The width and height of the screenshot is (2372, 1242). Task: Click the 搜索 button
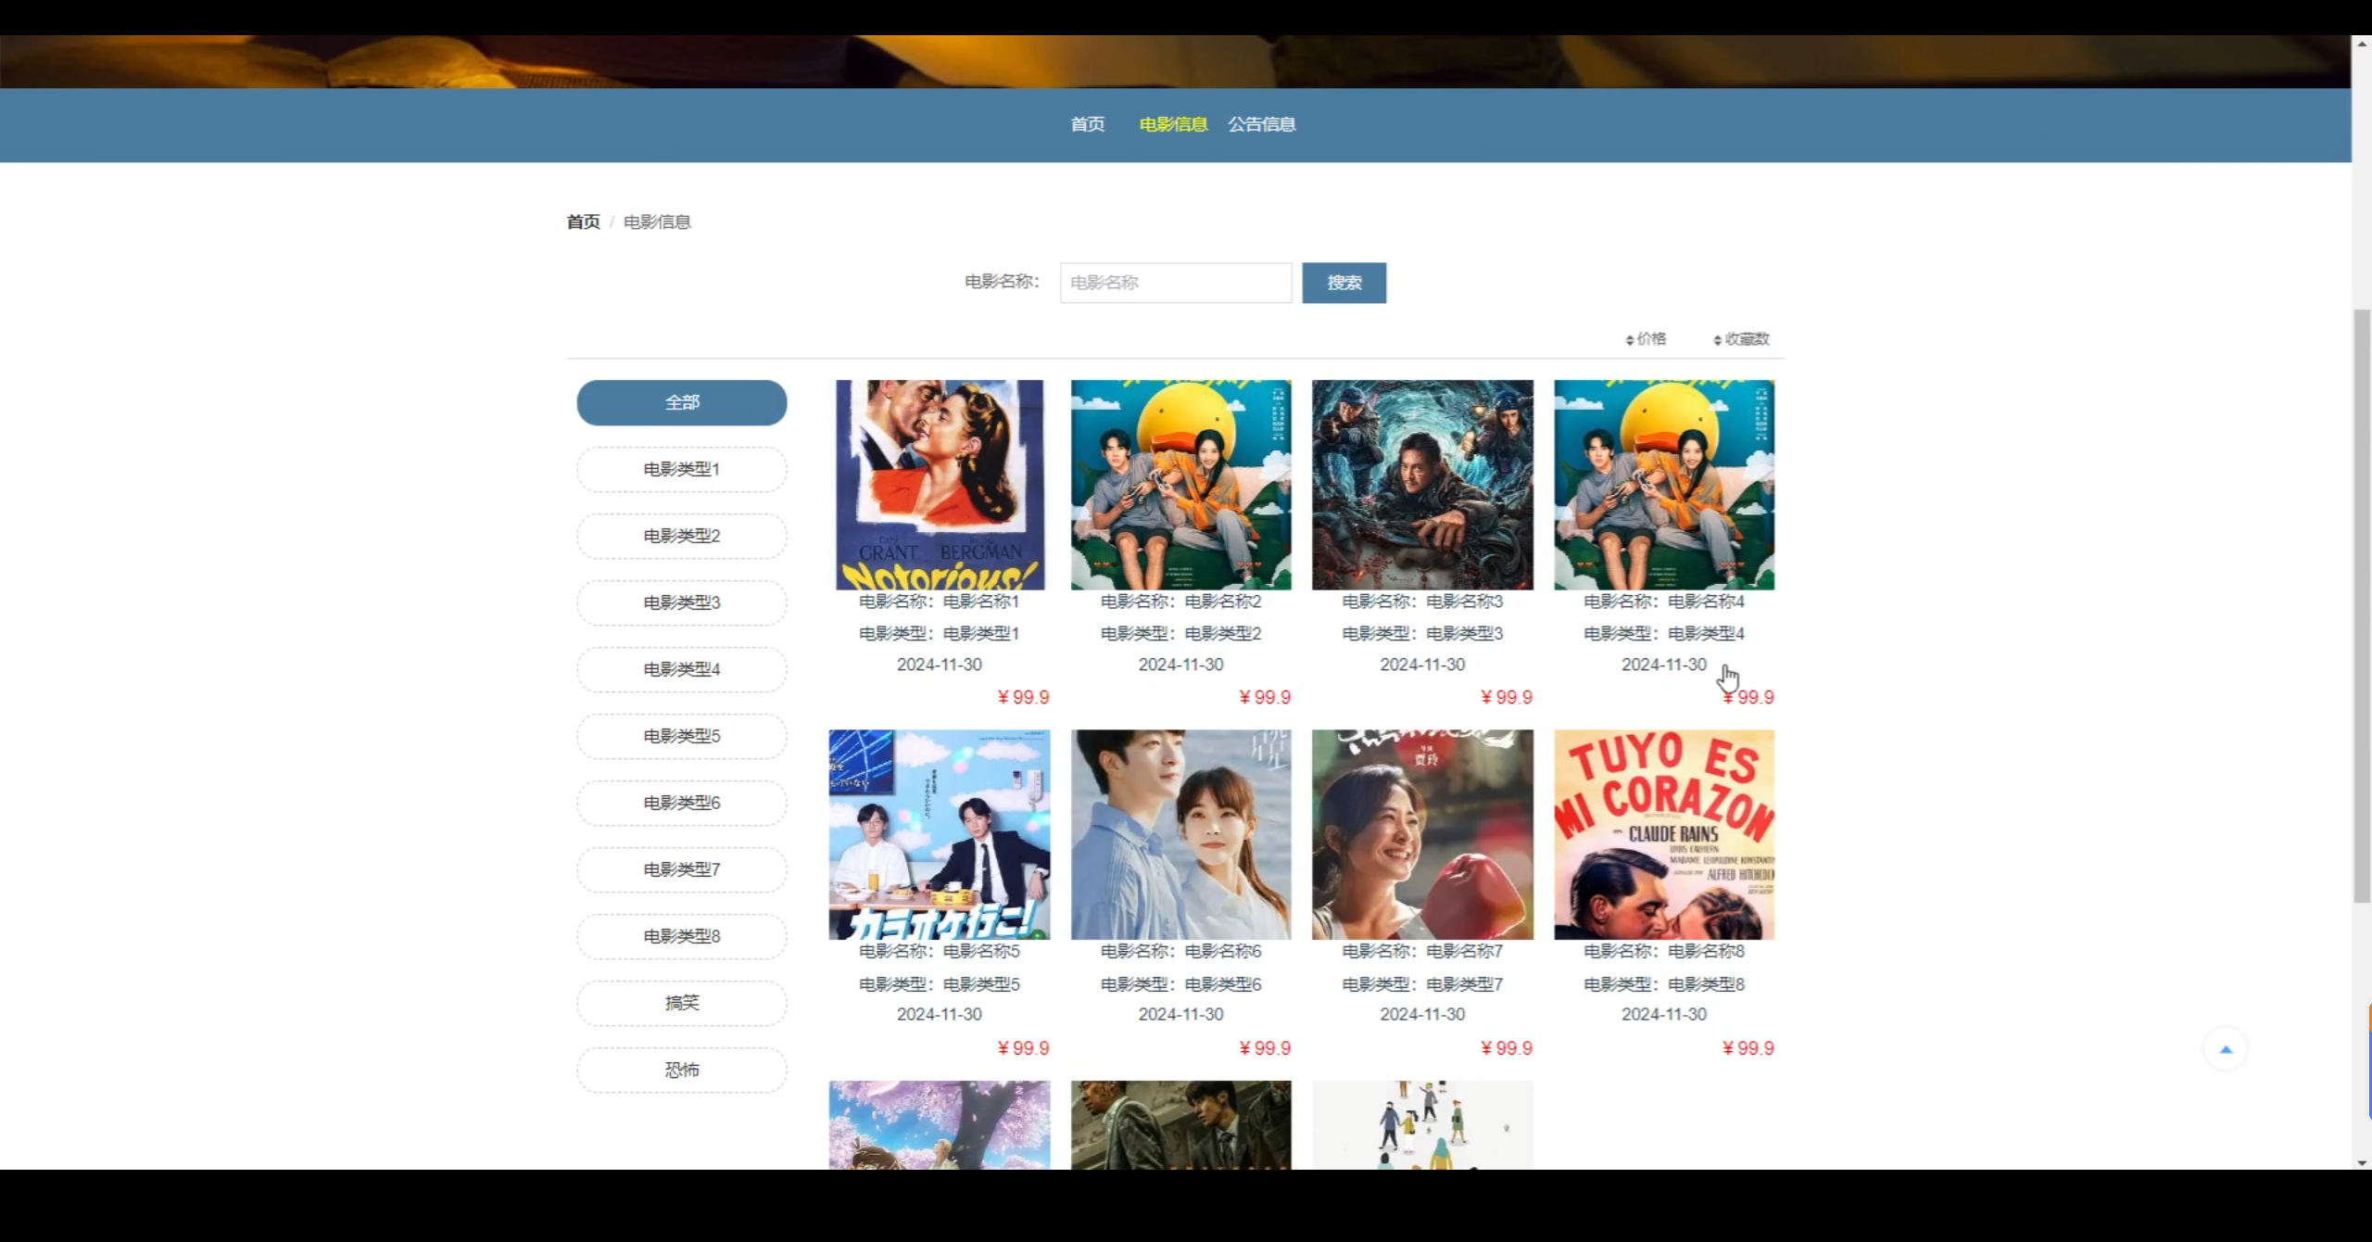pos(1344,283)
